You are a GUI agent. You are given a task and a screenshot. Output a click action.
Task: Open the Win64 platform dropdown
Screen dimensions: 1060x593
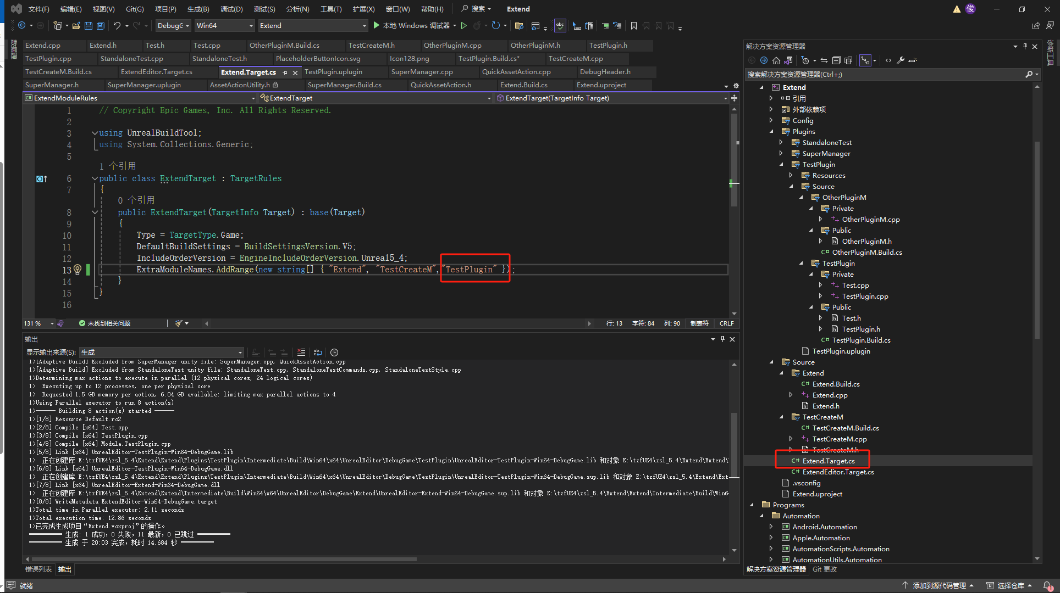[x=224, y=26]
